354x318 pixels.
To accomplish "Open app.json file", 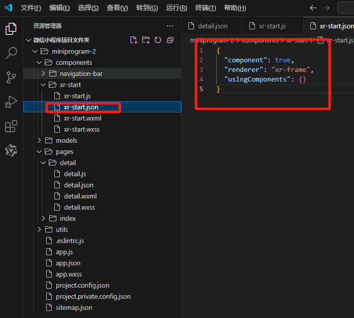I will coord(102,263).
